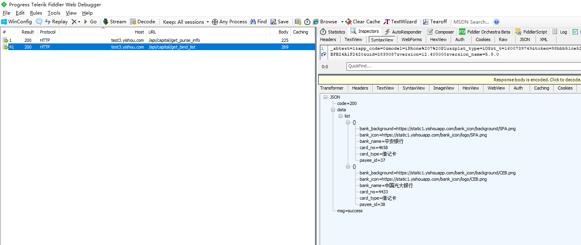Click the Tearoff button

click(435, 22)
